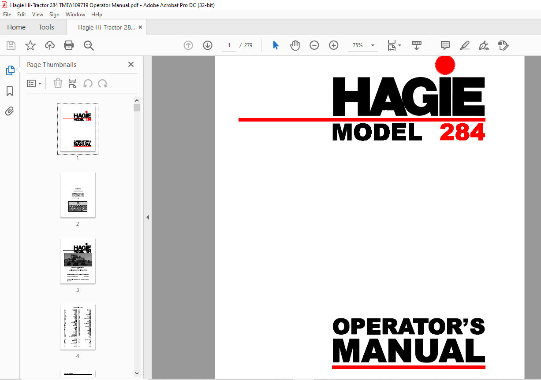This screenshot has width=541, height=380.
Task: Add file to starred with star icon
Action: [30, 45]
